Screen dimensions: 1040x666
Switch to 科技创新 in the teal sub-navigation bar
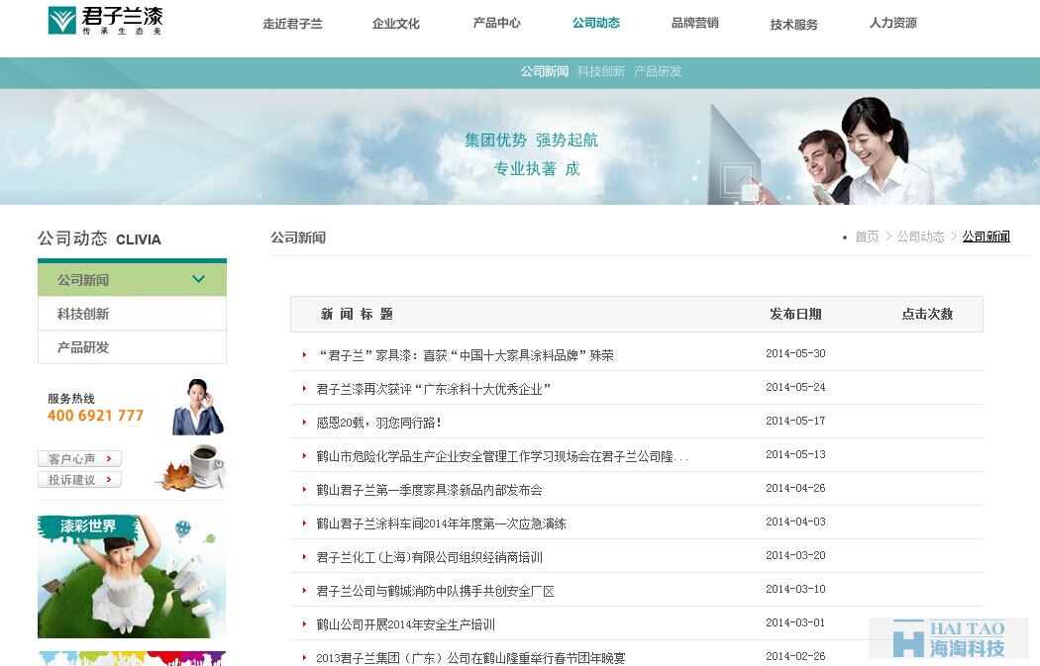click(601, 71)
